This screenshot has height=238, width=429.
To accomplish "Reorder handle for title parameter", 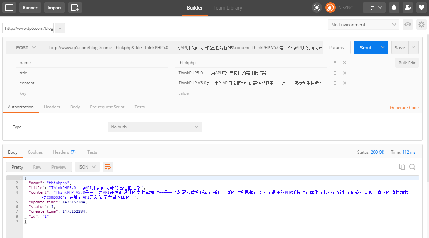I will pos(335,73).
